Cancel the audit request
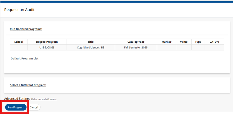 pos(34,107)
